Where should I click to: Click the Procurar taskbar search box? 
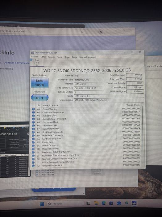pyautogui.click(x=65, y=204)
